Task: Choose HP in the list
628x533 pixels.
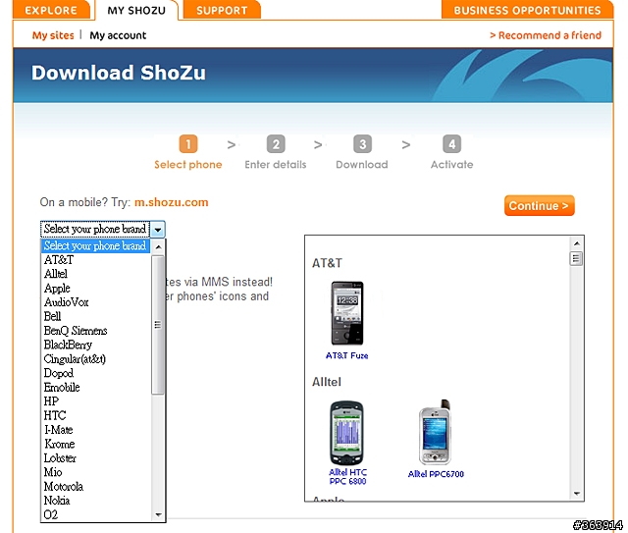Action: [x=95, y=401]
